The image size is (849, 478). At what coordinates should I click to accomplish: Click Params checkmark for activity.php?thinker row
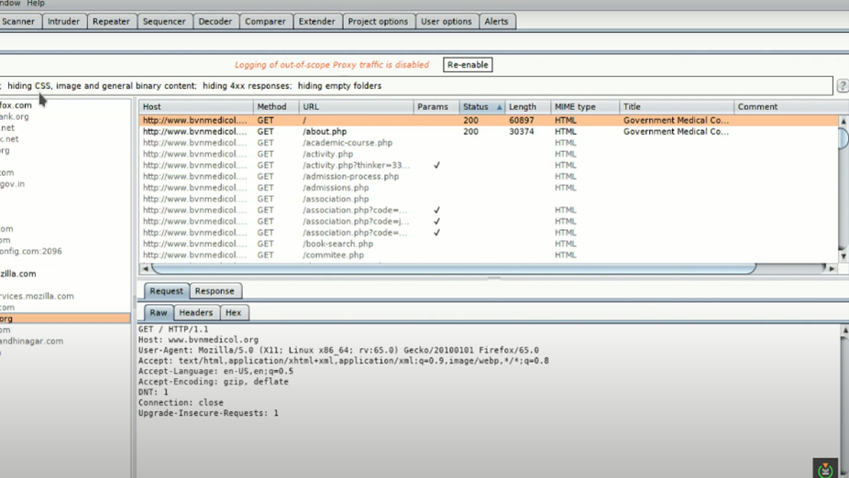(436, 166)
